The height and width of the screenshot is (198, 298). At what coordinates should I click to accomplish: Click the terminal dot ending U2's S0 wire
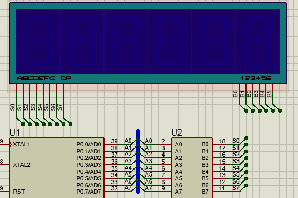click(x=246, y=138)
